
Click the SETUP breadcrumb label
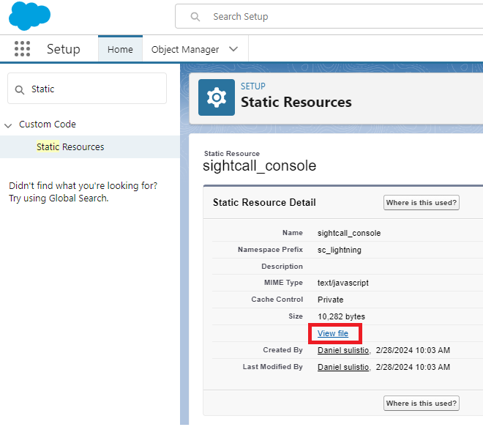[253, 86]
